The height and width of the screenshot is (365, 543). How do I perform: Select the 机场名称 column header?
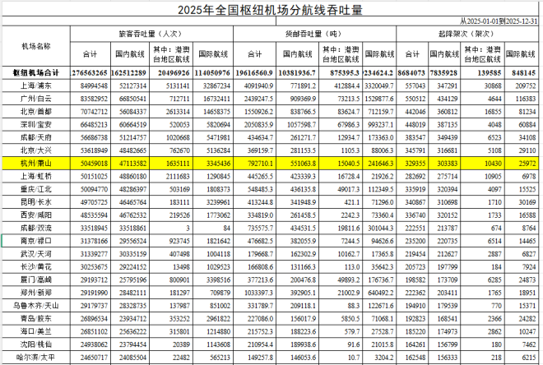click(34, 46)
